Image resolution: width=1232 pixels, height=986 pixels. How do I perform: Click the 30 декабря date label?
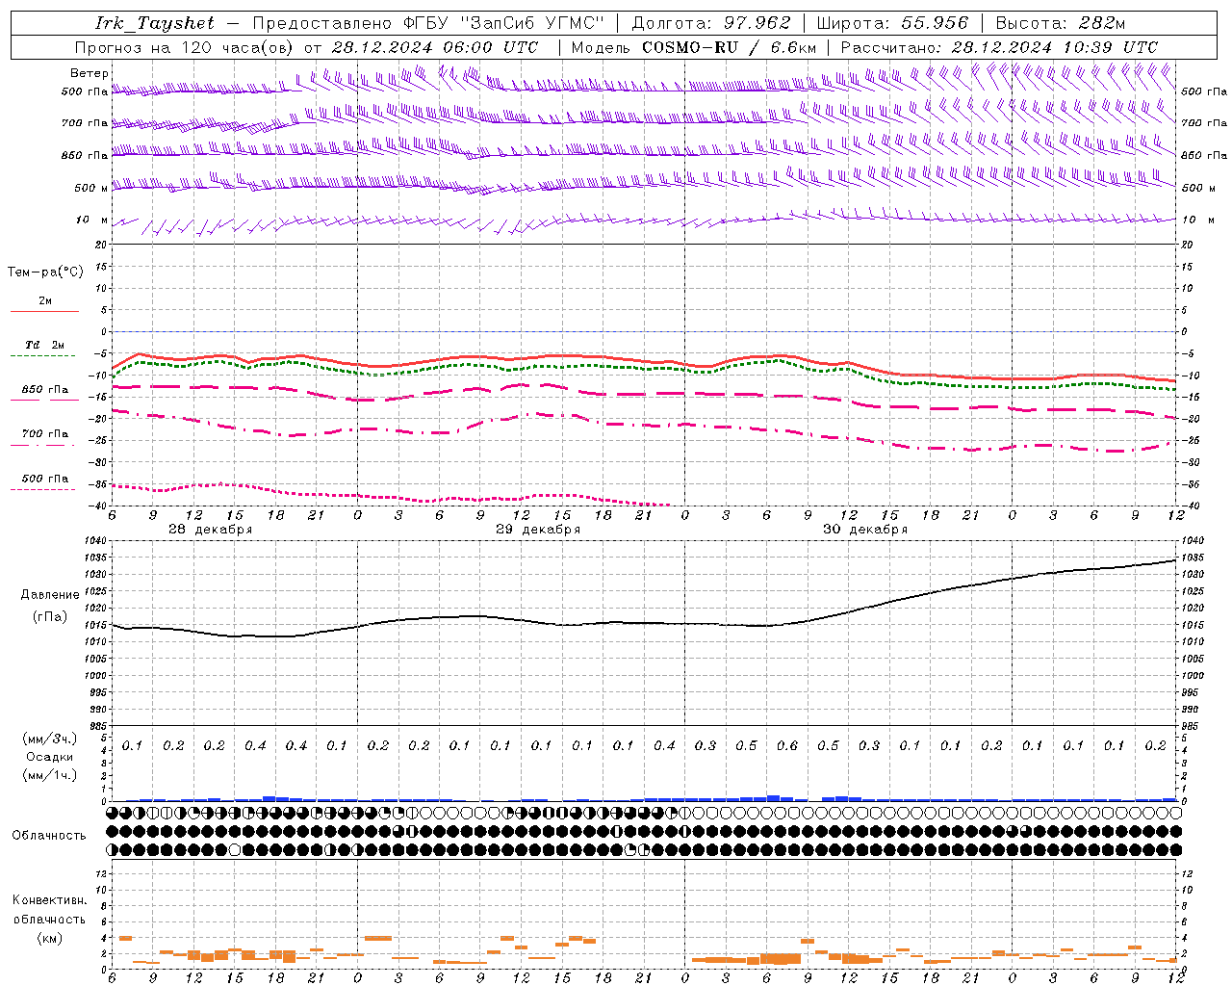click(865, 530)
